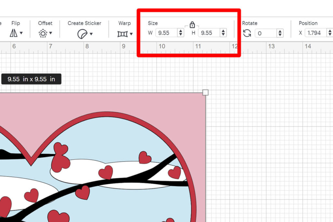The width and height of the screenshot is (333, 222).
Task: Open the Flip options dropdown
Action: 20,33
